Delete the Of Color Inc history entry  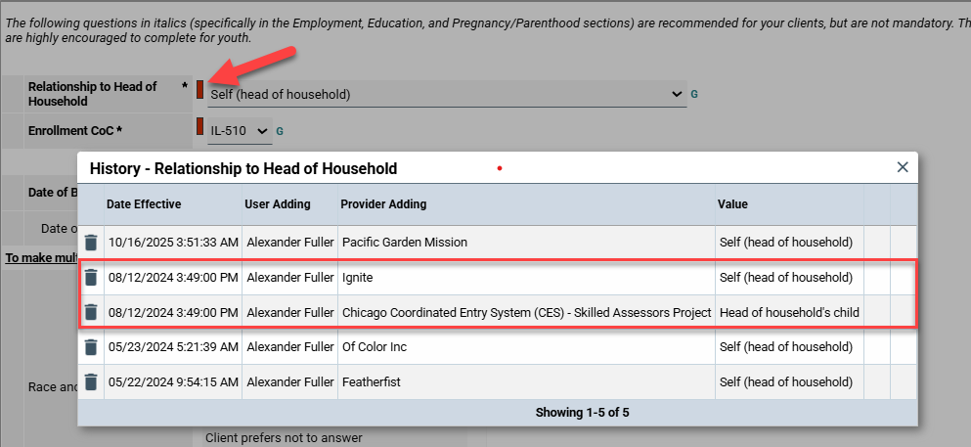pyautogui.click(x=91, y=347)
